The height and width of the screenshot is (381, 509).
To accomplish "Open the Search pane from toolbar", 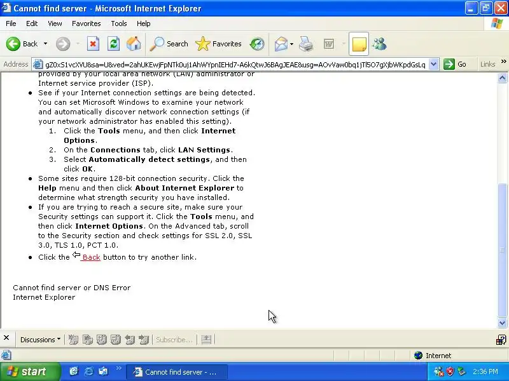I will coord(169,44).
